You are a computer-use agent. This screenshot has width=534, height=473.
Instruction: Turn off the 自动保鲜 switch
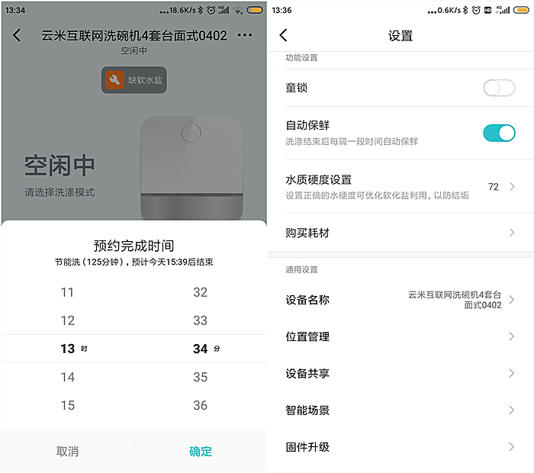click(499, 133)
